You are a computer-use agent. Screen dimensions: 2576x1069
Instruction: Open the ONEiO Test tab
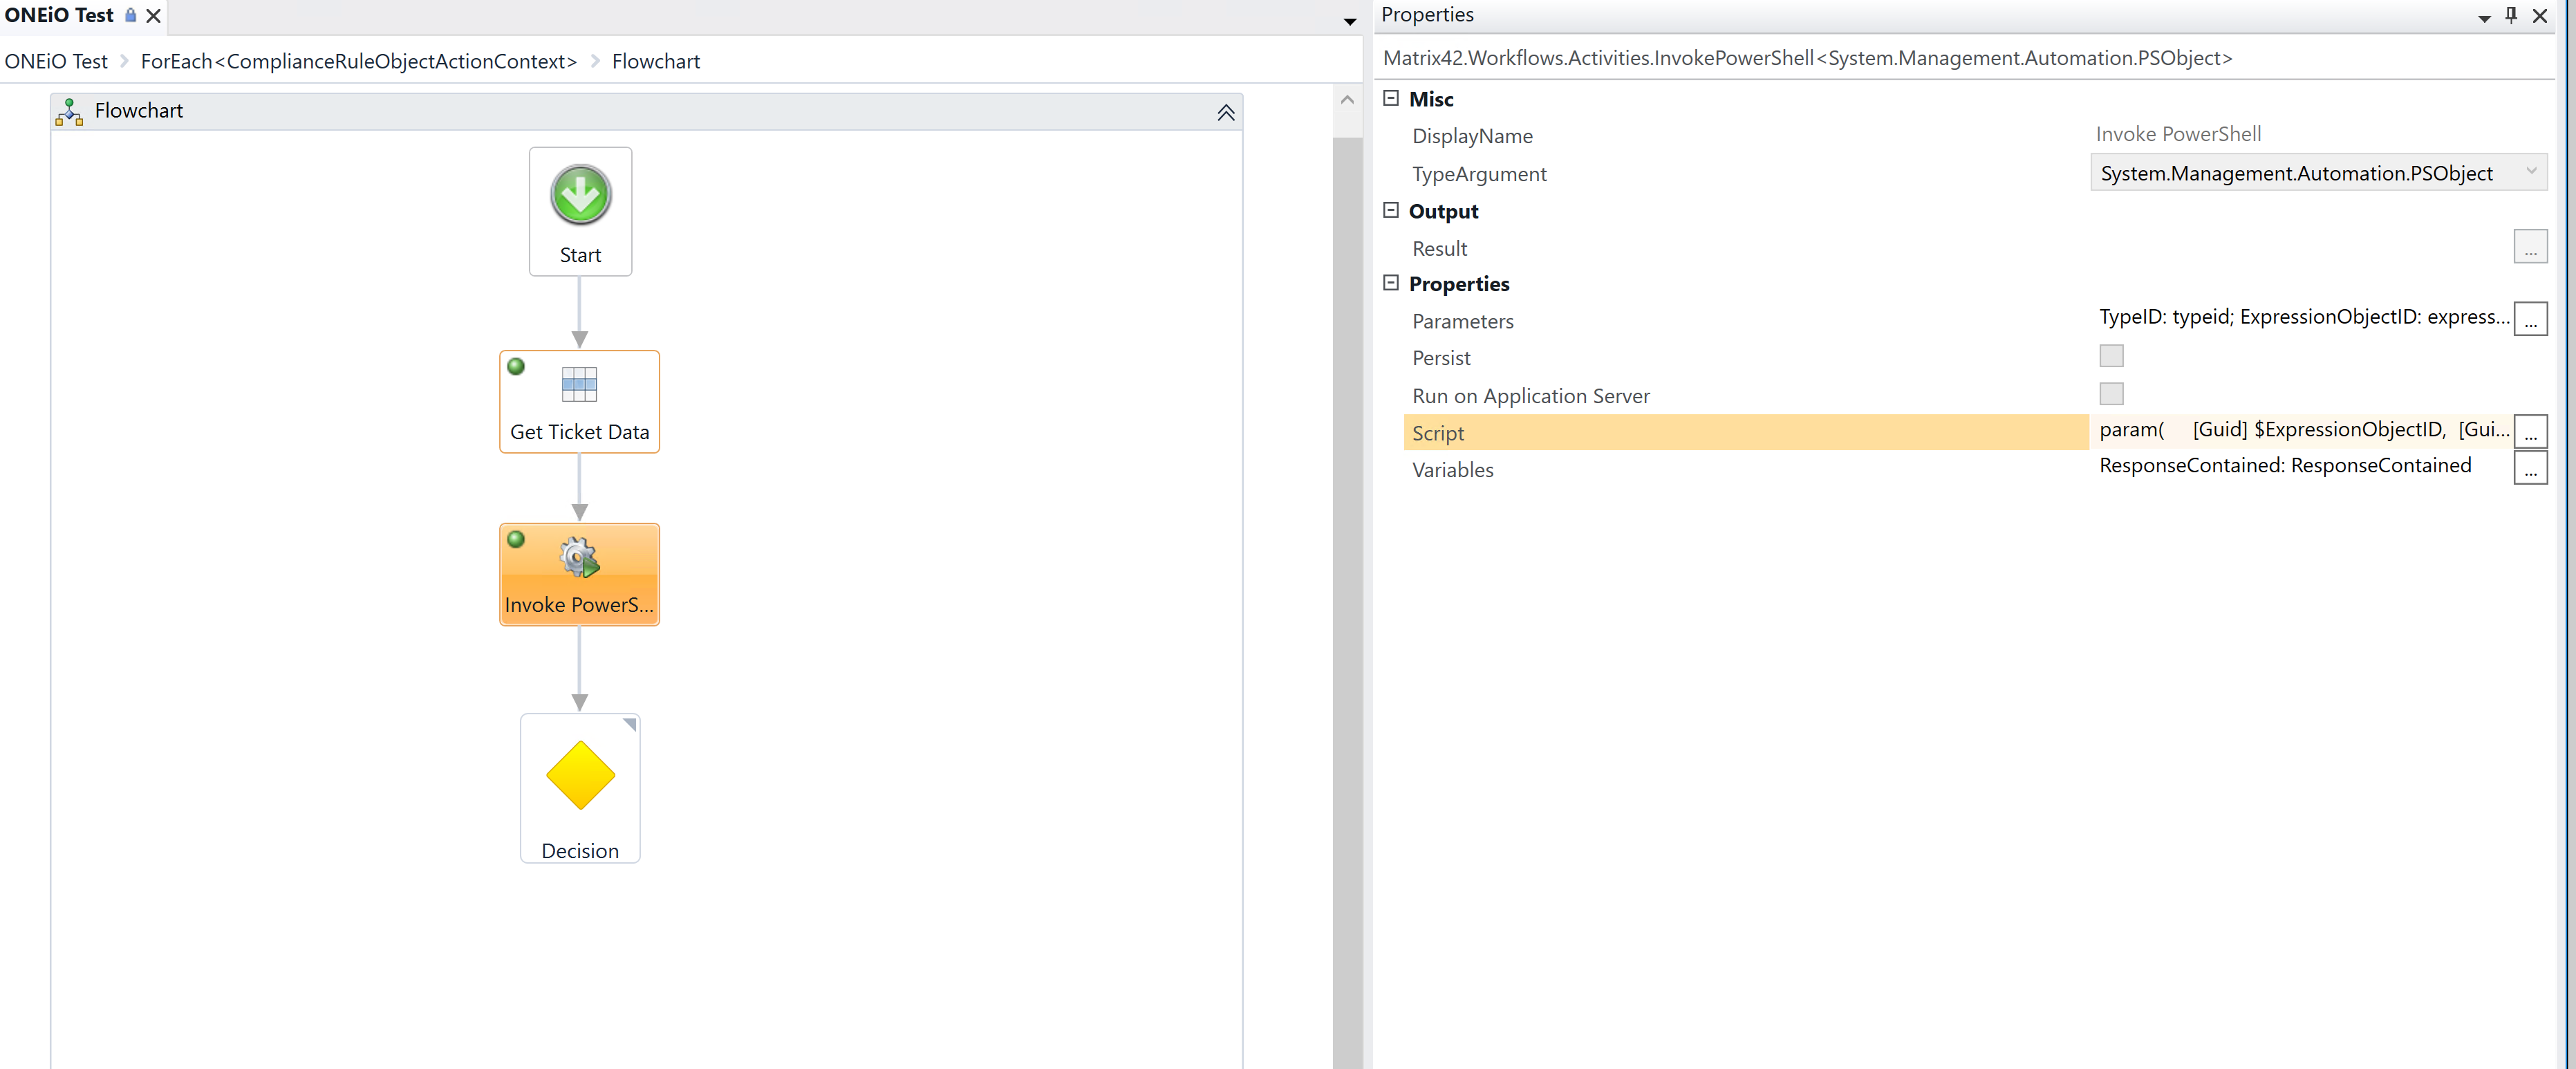point(59,15)
